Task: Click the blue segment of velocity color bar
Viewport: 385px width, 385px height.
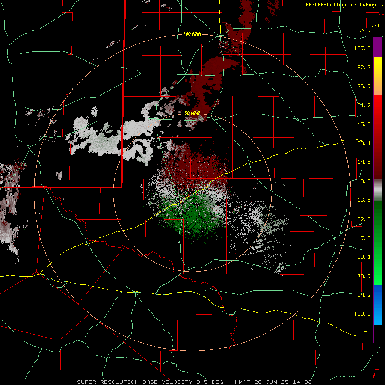Action: click(378, 305)
